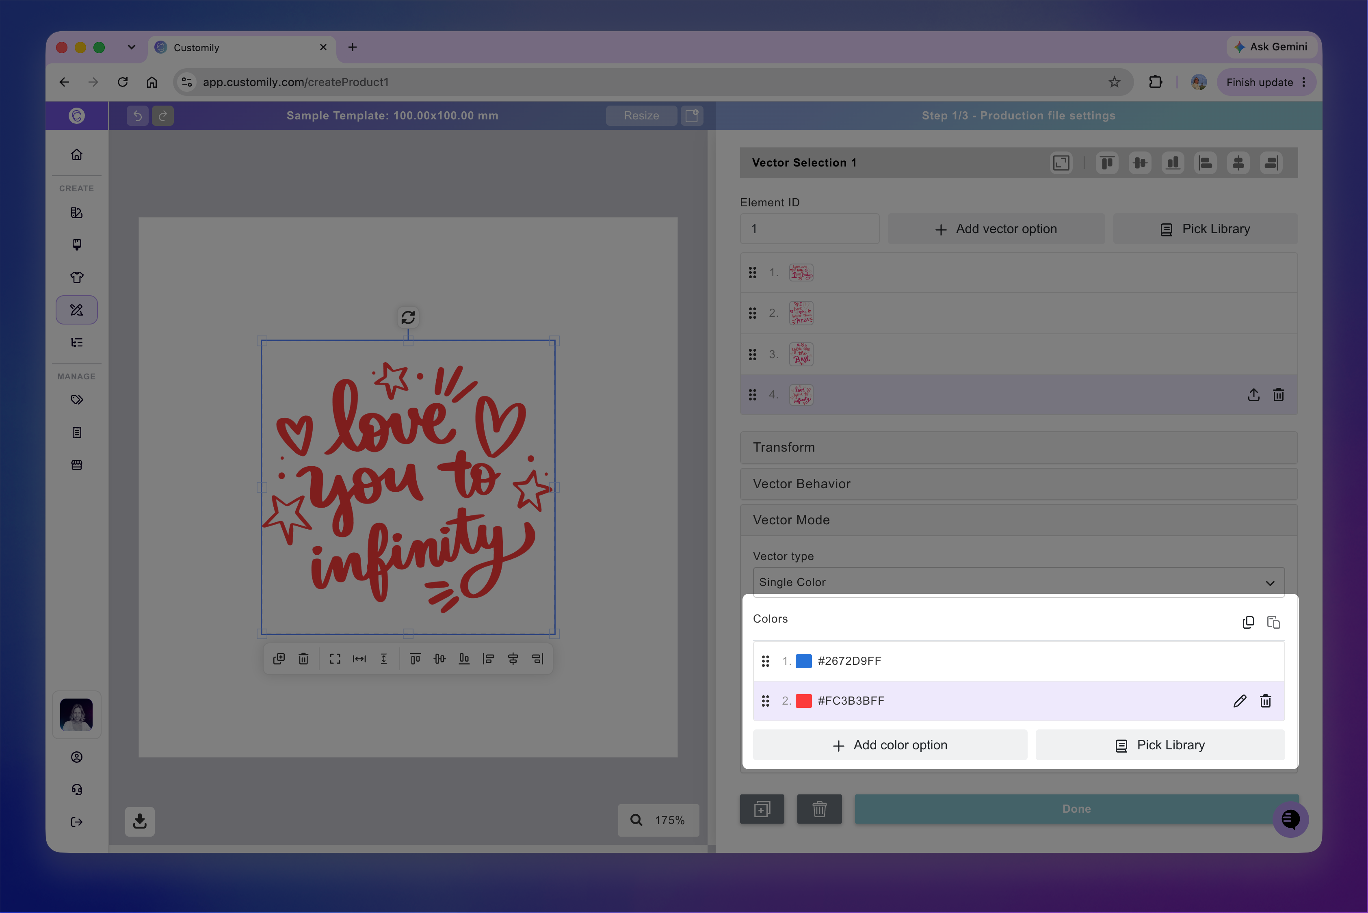Open the Vector type dropdown
Screen dimensions: 1368x913
[1019, 582]
